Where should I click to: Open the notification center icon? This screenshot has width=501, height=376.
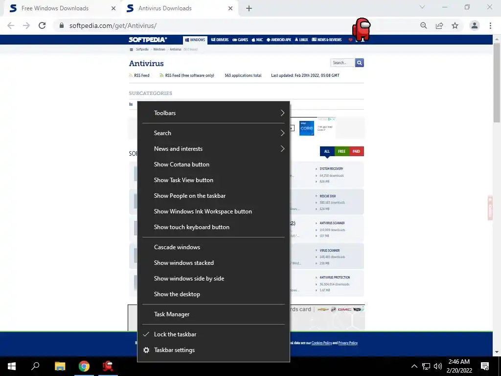click(485, 366)
